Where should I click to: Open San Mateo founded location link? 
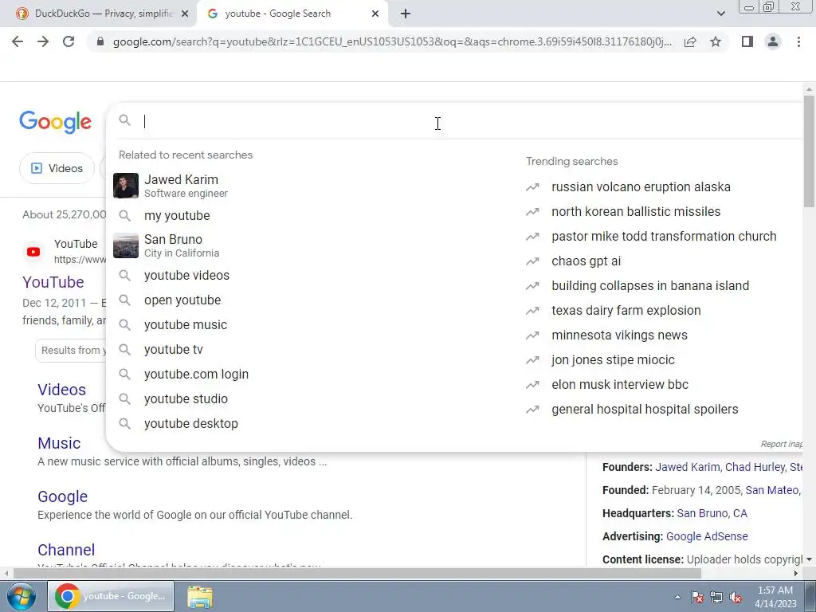point(771,490)
